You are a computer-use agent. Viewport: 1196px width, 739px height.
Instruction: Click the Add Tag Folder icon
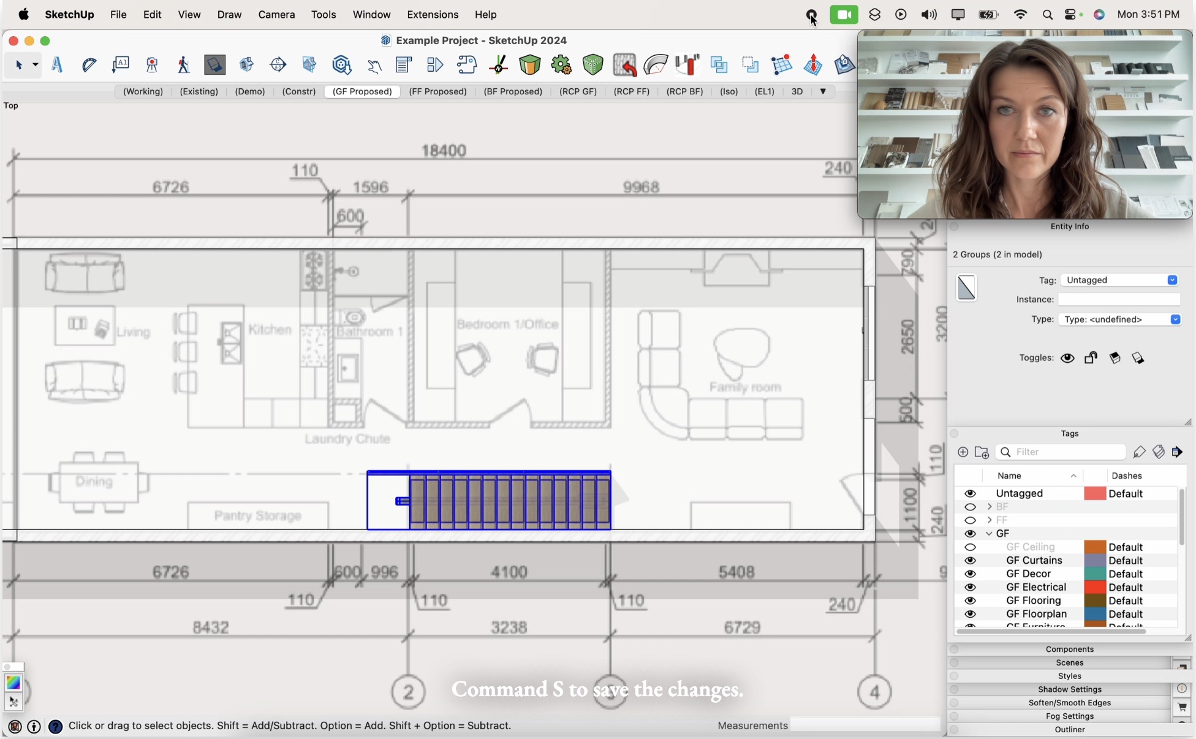[x=982, y=452]
